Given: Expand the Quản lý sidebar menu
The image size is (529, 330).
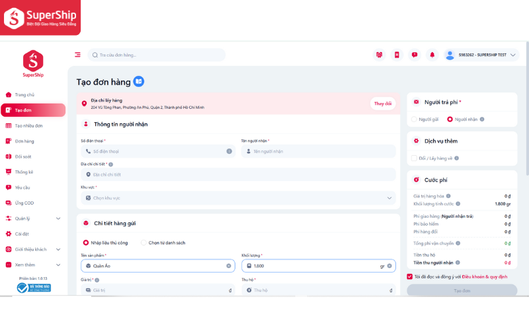Looking at the screenshot, I should [x=32, y=218].
